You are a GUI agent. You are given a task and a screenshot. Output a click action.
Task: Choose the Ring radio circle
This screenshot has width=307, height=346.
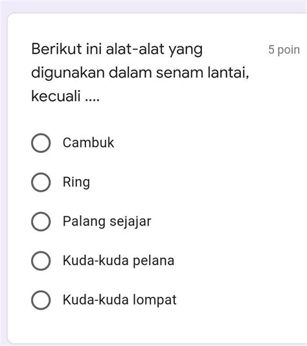coord(41,182)
